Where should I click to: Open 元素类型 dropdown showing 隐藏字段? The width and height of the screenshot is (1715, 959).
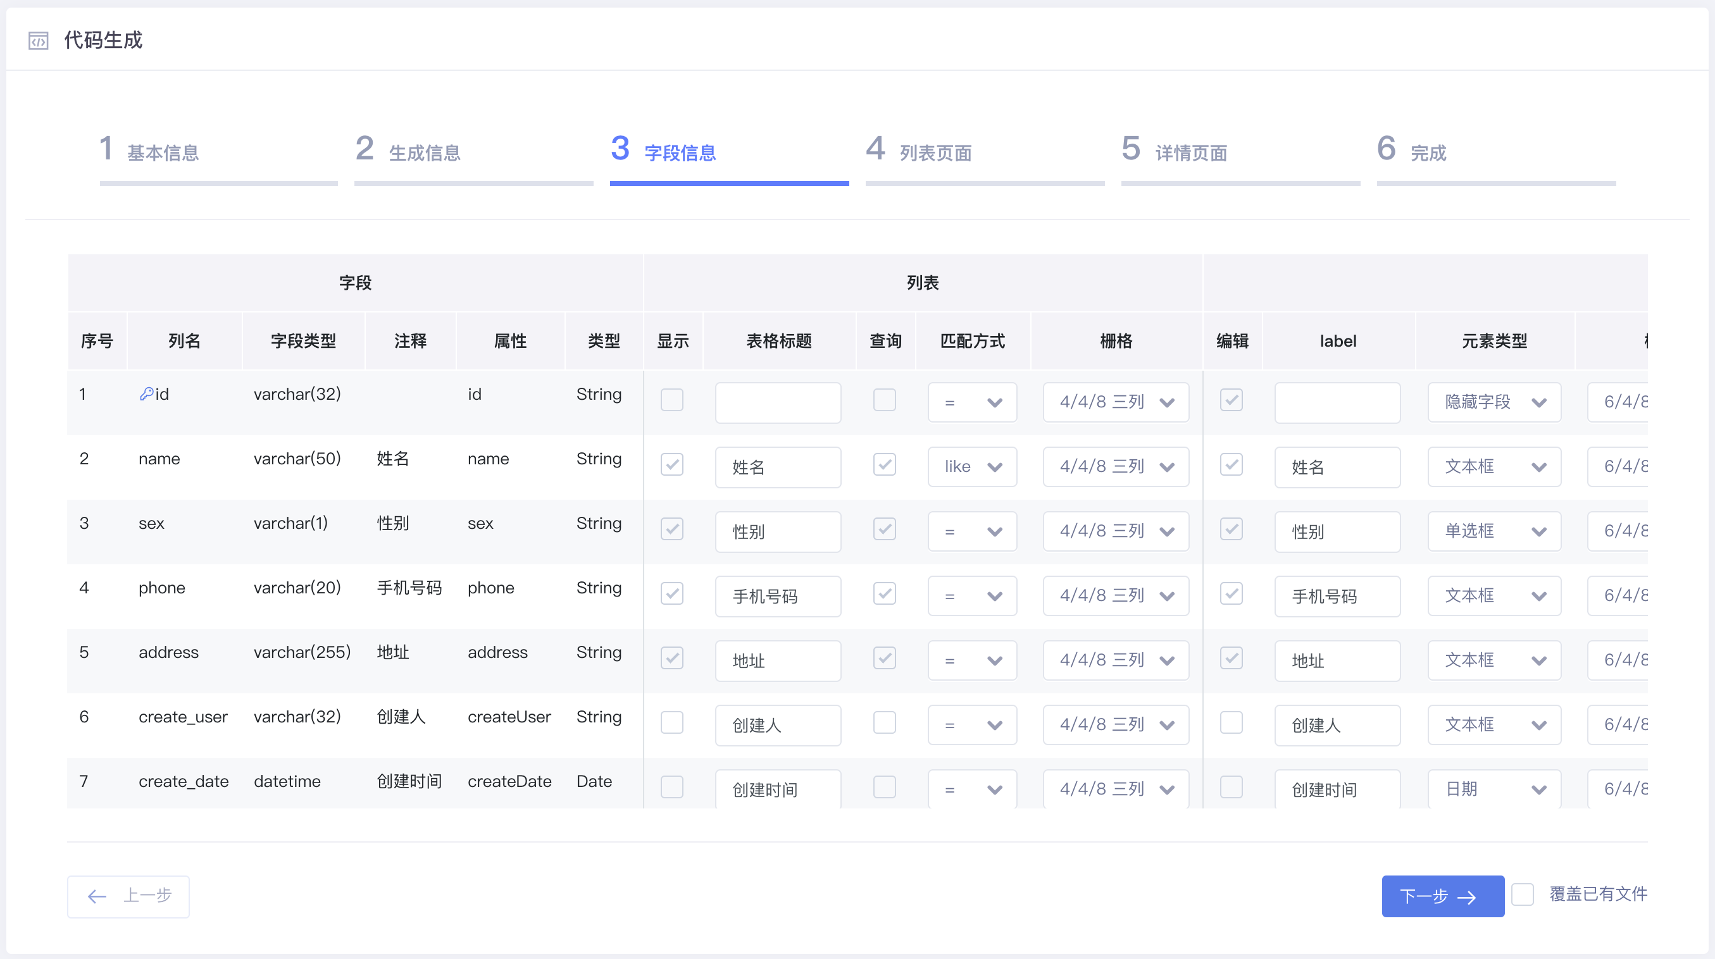(1494, 402)
